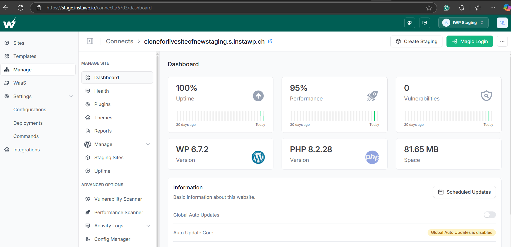The width and height of the screenshot is (511, 247).
Task: Go to Connects breadcrumb link
Action: (x=120, y=41)
